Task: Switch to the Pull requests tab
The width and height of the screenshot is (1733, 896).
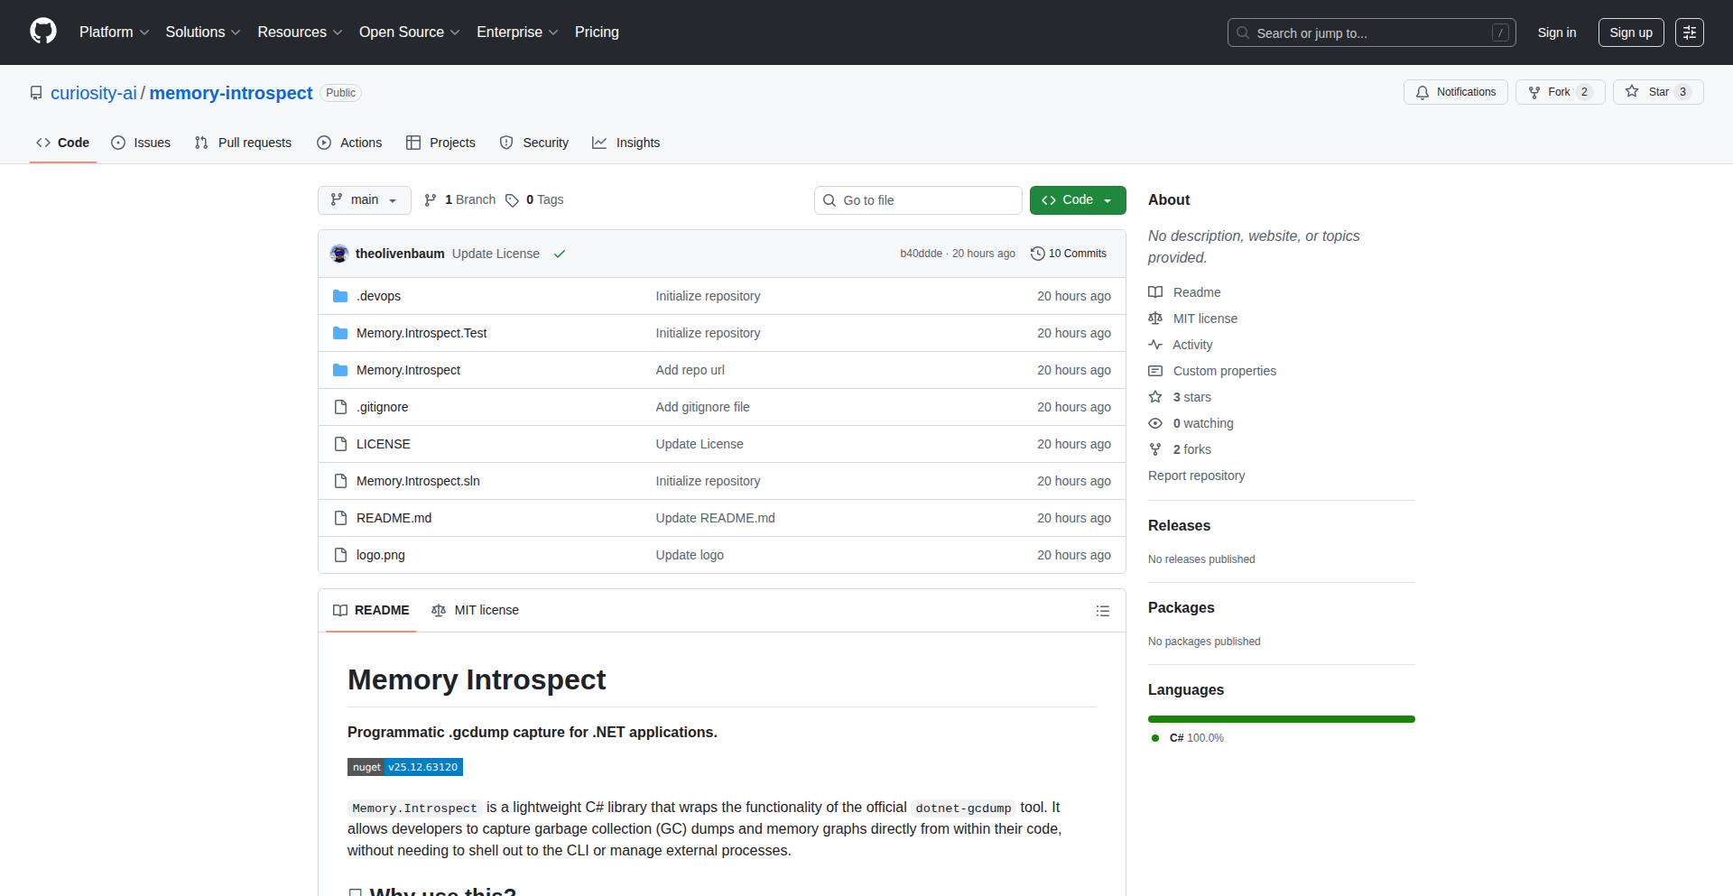Action: click(x=243, y=143)
